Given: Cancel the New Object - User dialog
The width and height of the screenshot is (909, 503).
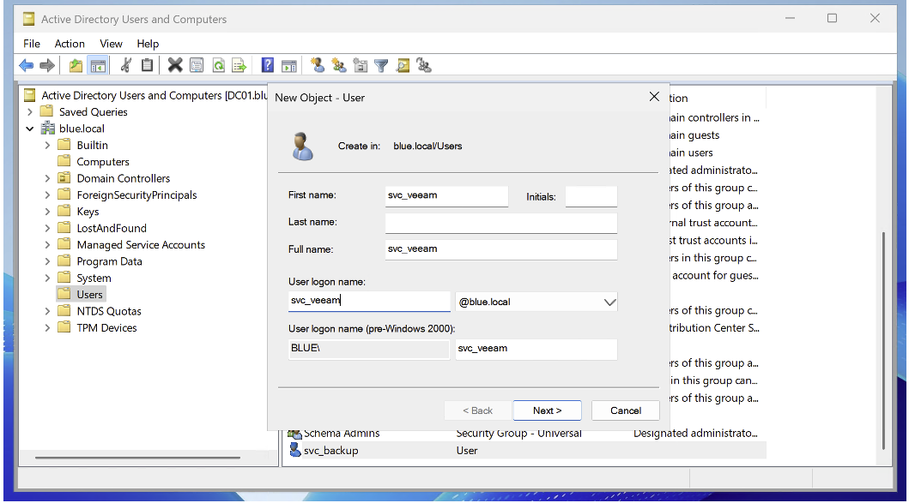Looking at the screenshot, I should [625, 410].
